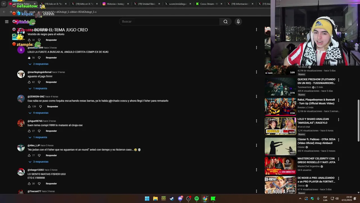Open @Toscani77 channel link
Viewport: 360px width, 203px height.
point(34,191)
